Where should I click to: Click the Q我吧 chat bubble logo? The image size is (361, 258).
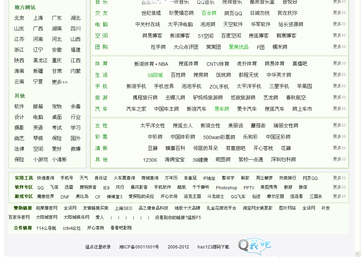point(254,246)
